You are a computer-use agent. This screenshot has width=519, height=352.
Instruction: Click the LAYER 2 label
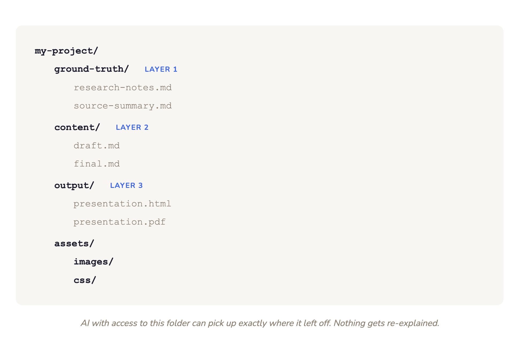tap(132, 127)
